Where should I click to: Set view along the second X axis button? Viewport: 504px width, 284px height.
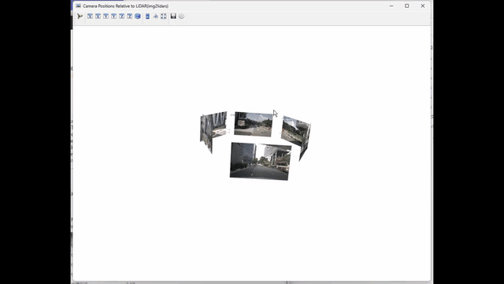98,16
